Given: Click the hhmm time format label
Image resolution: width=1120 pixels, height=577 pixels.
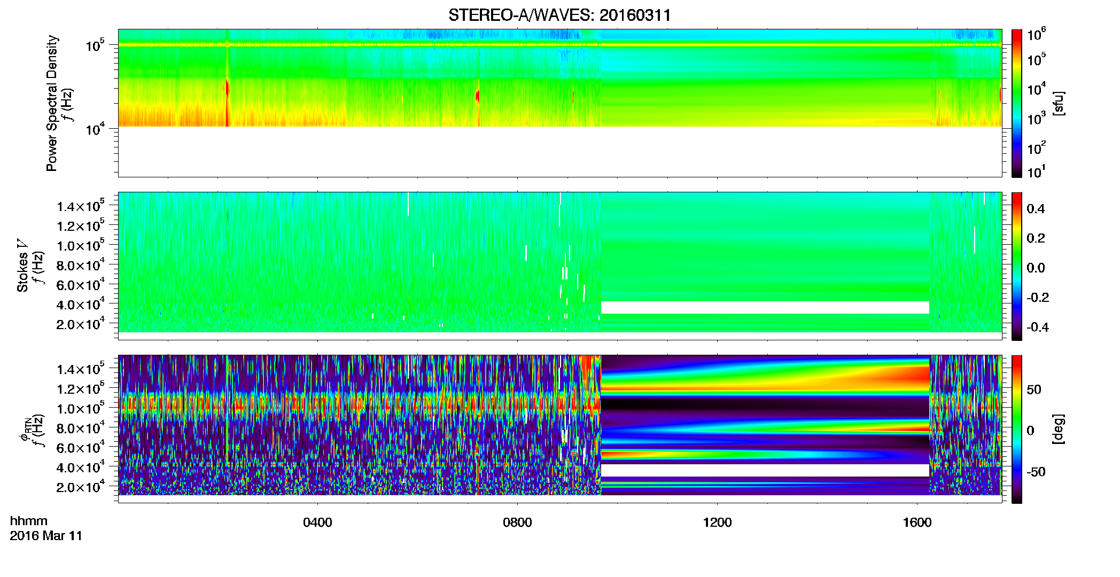Looking at the screenshot, I should pos(29,521).
